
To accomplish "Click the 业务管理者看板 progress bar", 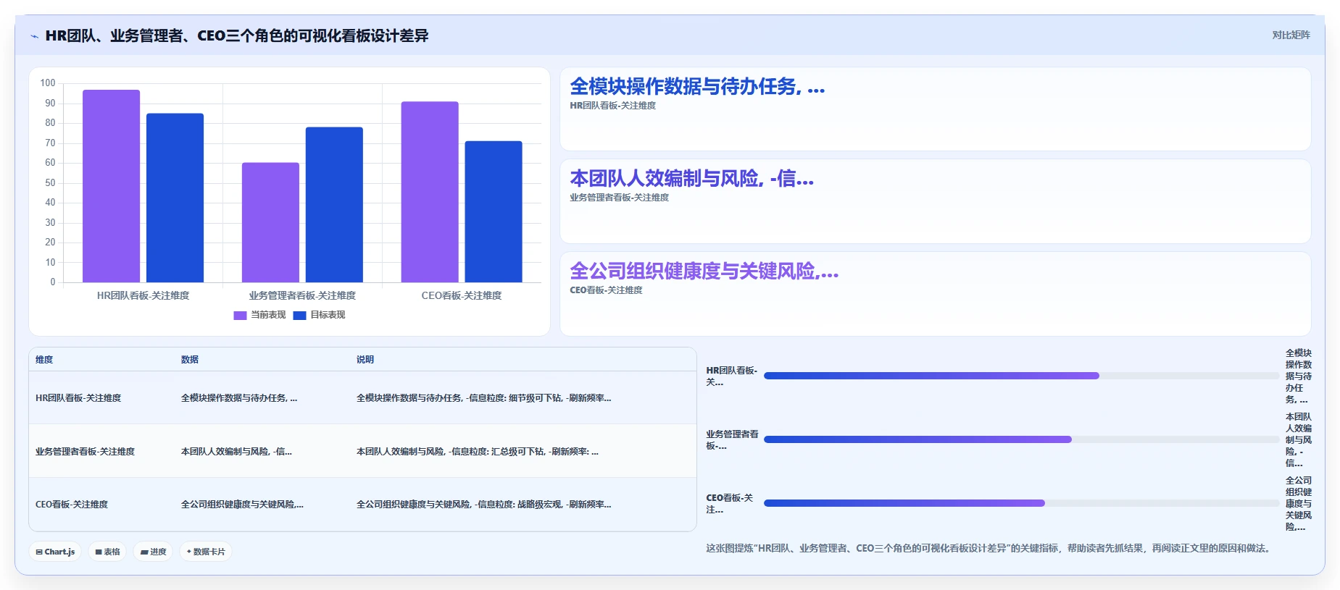I will click(x=1022, y=439).
